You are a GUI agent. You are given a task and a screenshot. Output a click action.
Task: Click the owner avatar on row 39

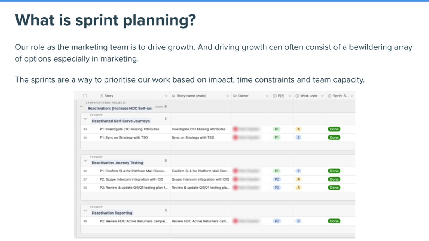[x=236, y=221]
